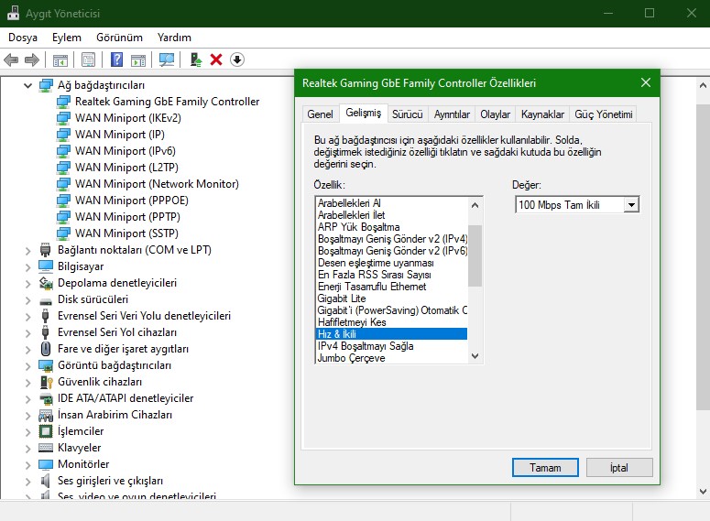Select Realtek Gaming GbE Family Controller device
710x521 pixels.
click(167, 102)
